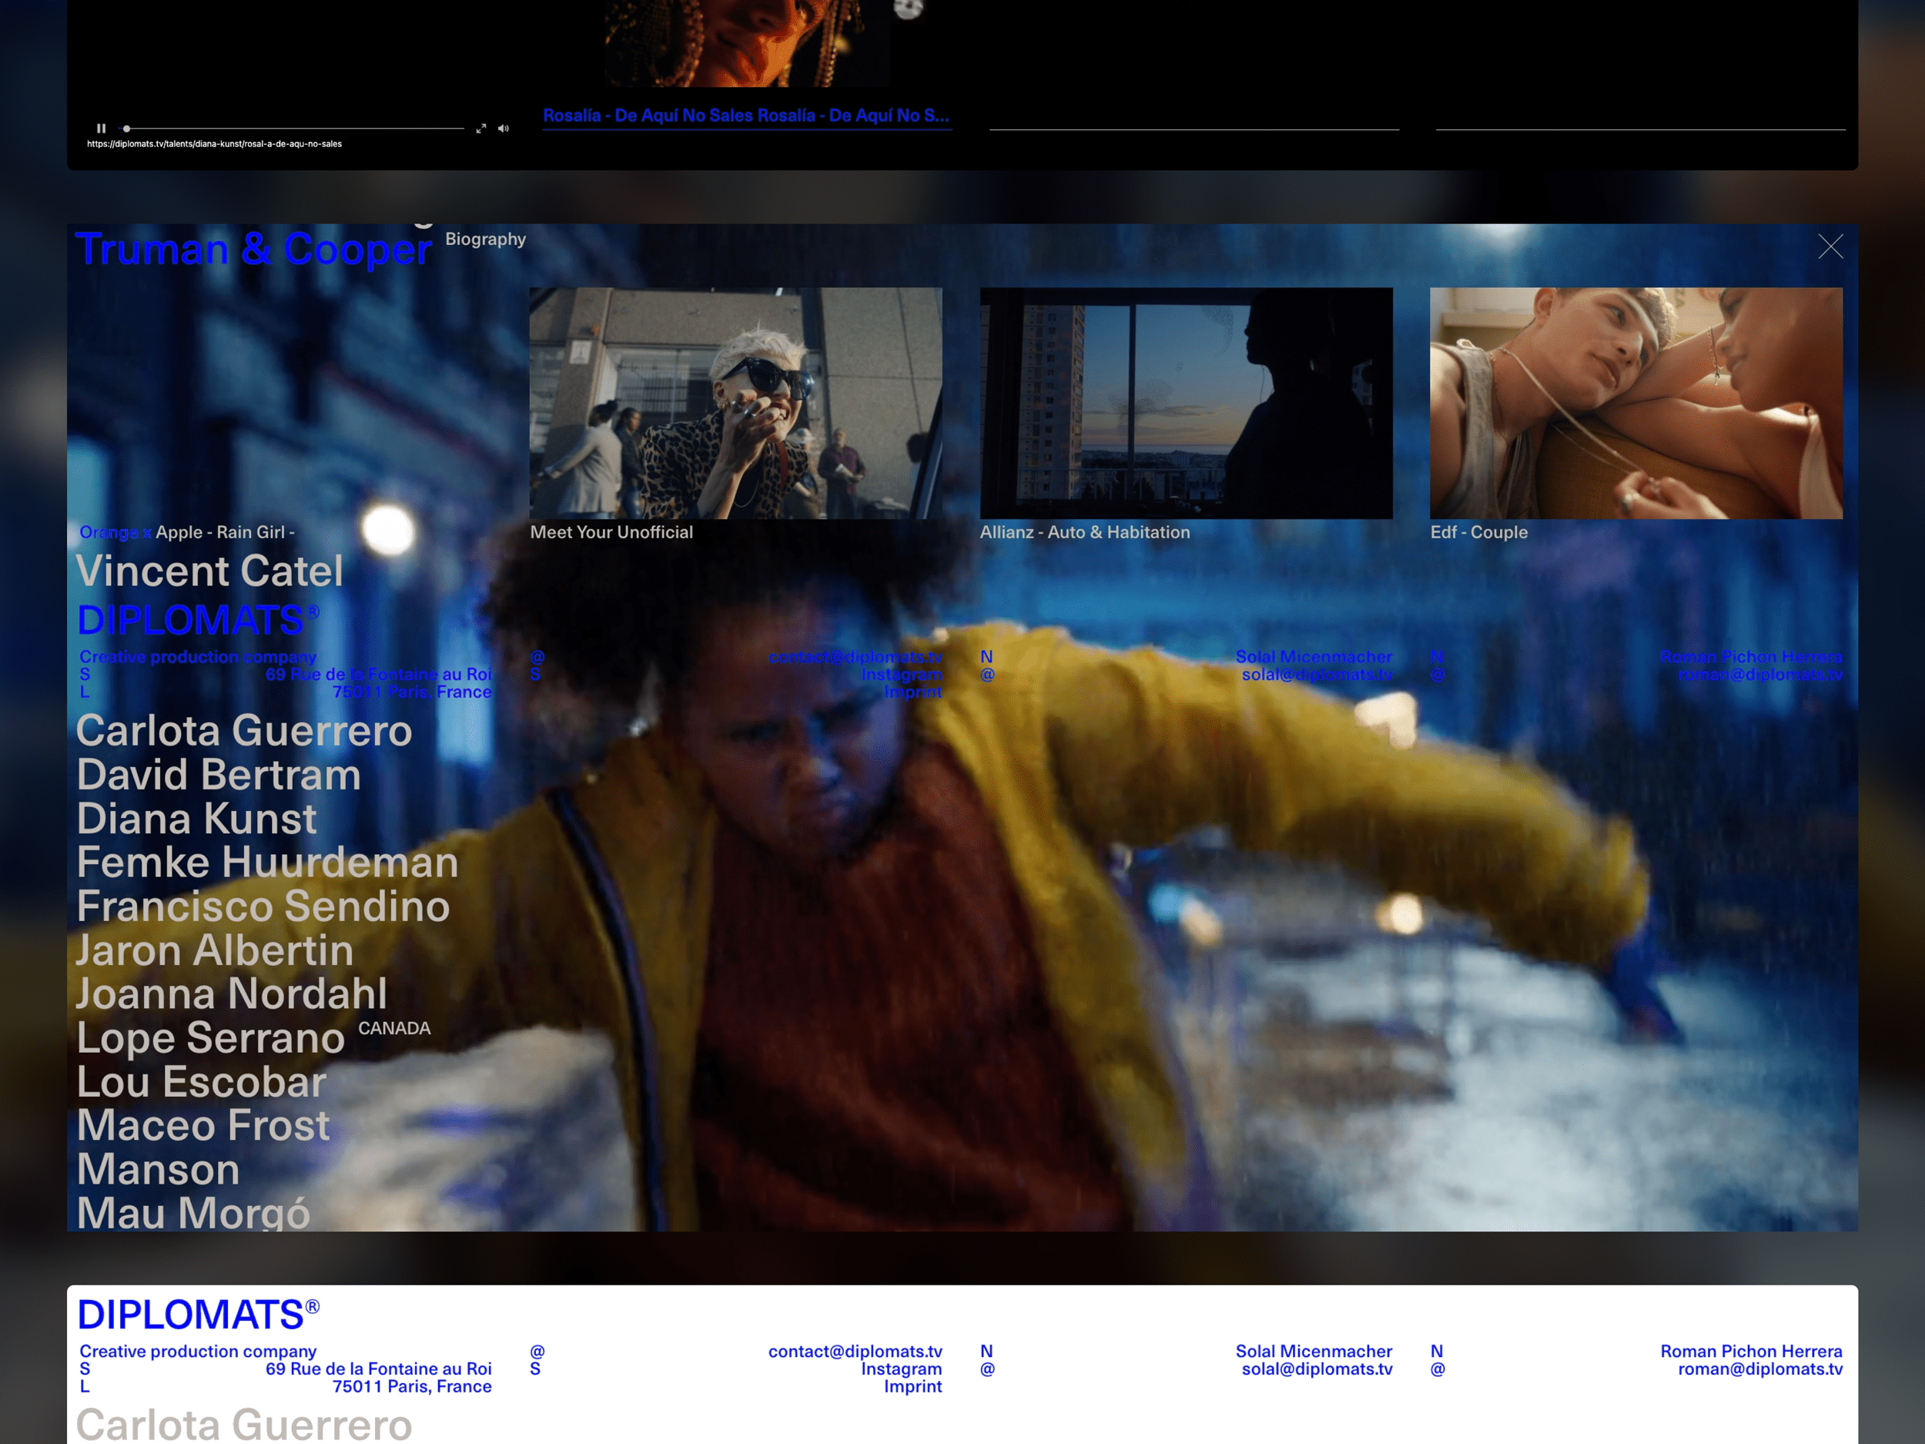1925x1444 pixels.
Task: Open the Edf - Couple thumbnail
Action: pos(1635,403)
